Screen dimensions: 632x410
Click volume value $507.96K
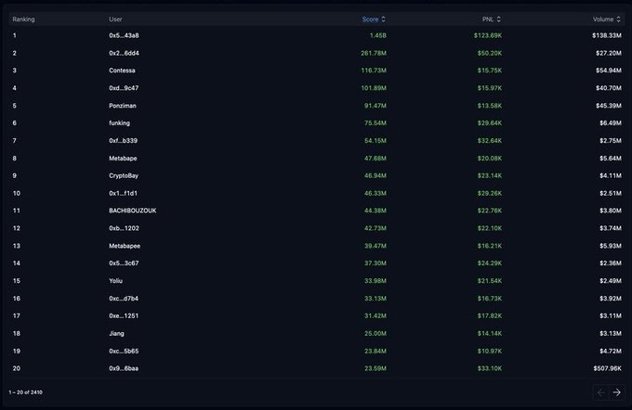pyautogui.click(x=607, y=368)
